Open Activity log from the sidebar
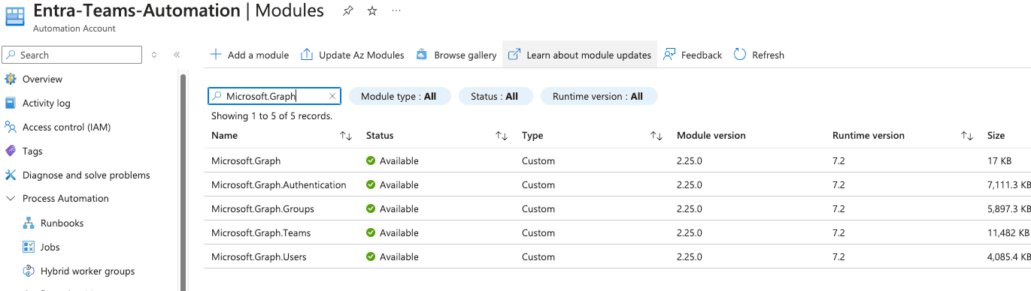Viewport: 1031px width, 291px height. point(46,103)
